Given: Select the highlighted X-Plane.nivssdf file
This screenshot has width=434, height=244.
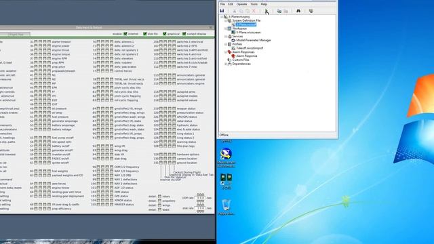Looking at the screenshot, I should (x=246, y=24).
